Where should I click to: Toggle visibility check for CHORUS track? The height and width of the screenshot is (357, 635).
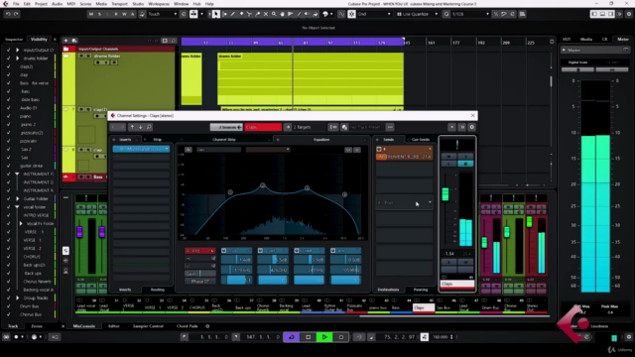9,257
